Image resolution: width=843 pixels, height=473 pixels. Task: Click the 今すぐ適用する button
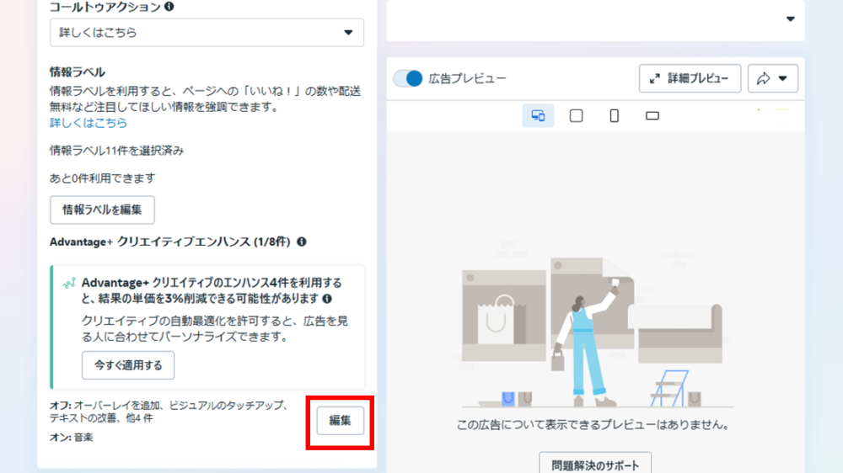coord(128,365)
